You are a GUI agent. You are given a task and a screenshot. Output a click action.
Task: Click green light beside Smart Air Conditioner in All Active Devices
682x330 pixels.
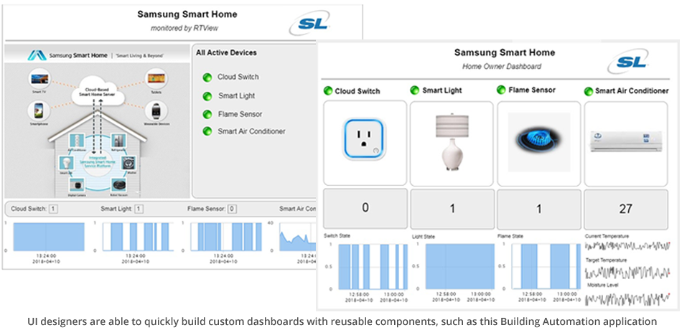207,131
